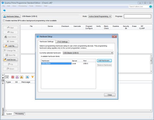
Task: Click the Stop button
Action: click(10, 32)
